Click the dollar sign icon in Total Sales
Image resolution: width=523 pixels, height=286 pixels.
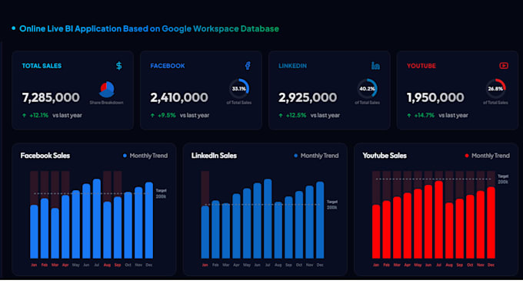[119, 65]
